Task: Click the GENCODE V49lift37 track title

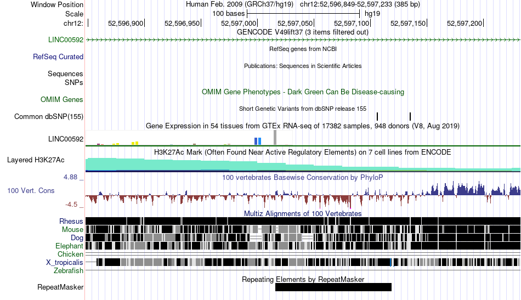Action: pos(302,32)
